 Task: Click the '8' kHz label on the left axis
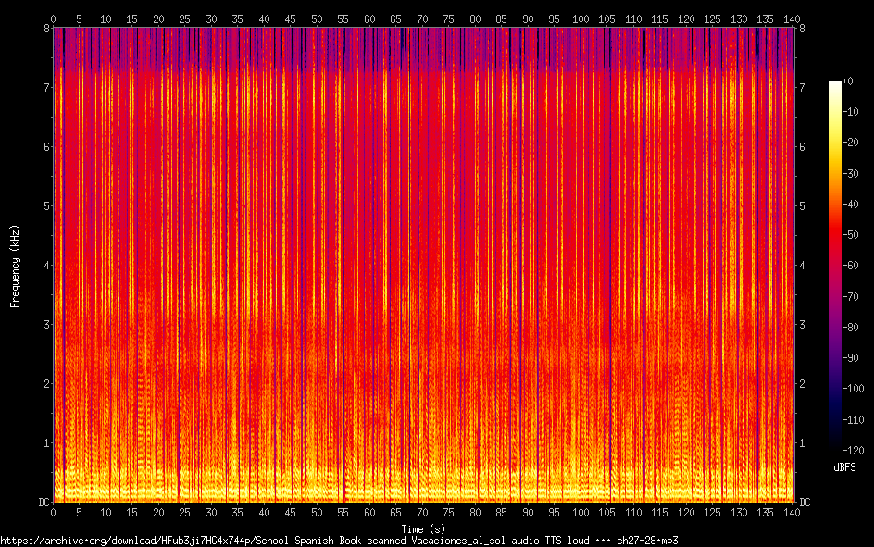[x=44, y=29]
